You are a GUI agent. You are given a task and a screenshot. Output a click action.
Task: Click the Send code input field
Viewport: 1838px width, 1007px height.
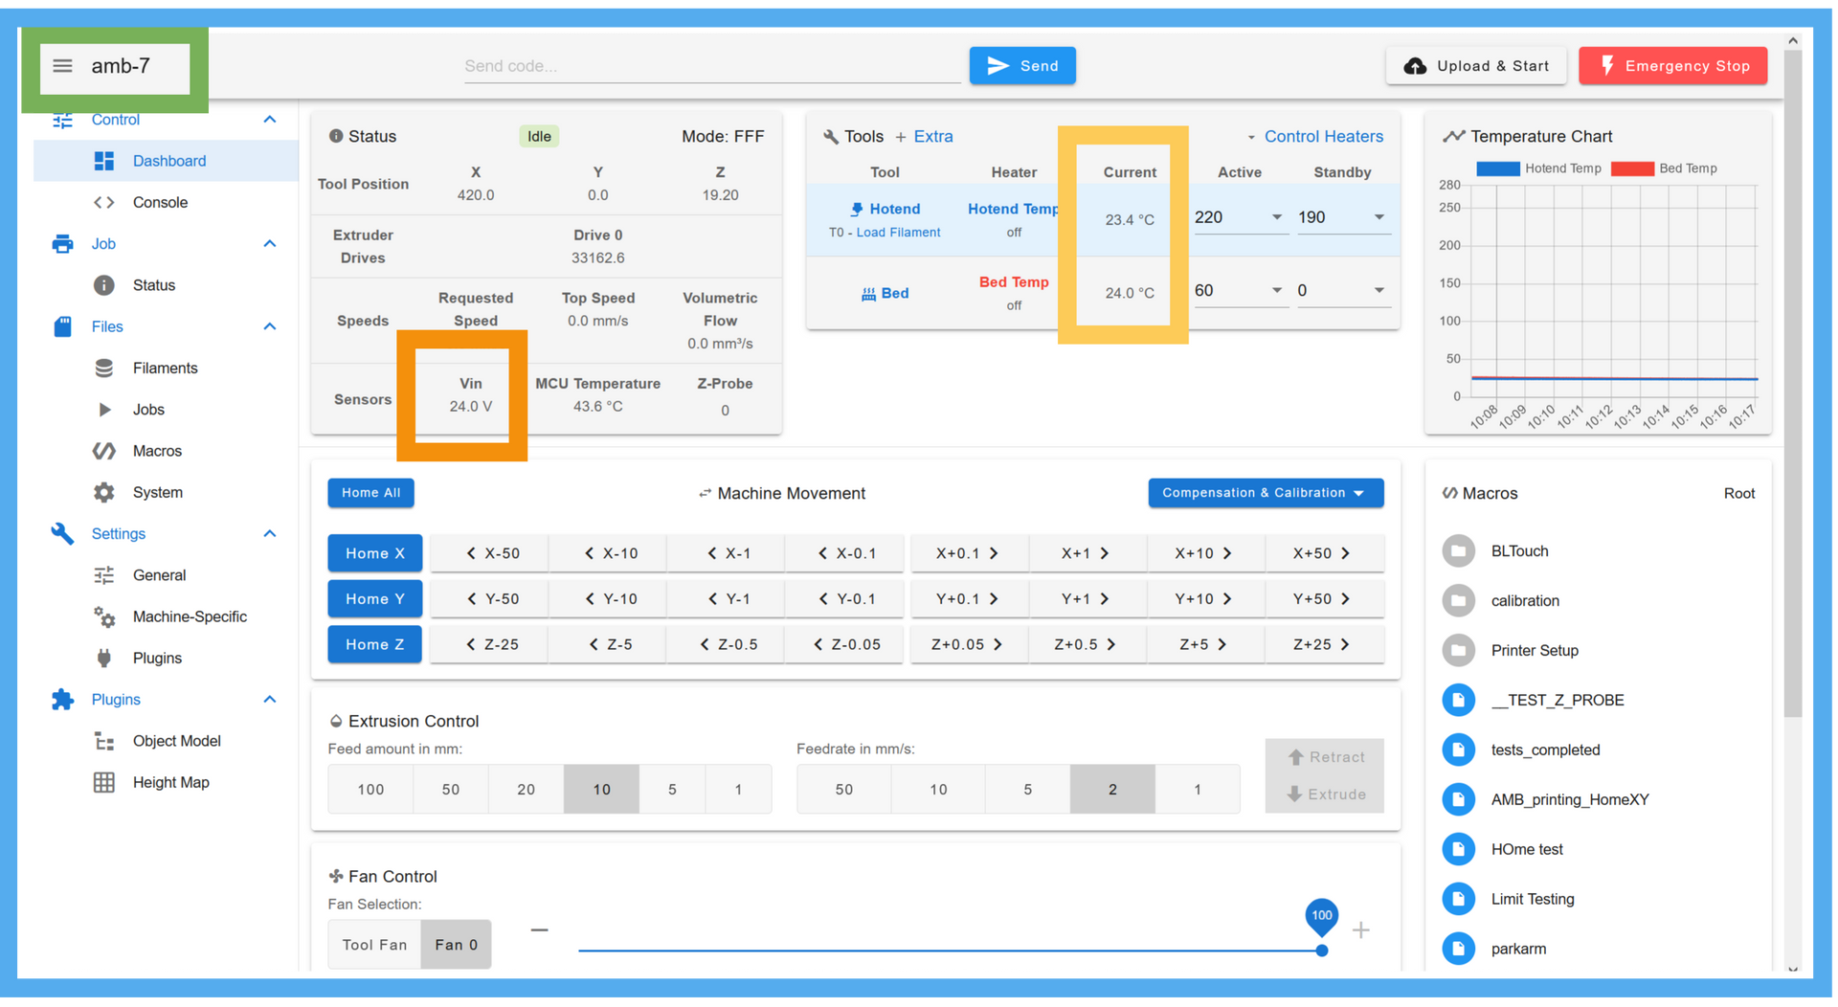point(711,66)
